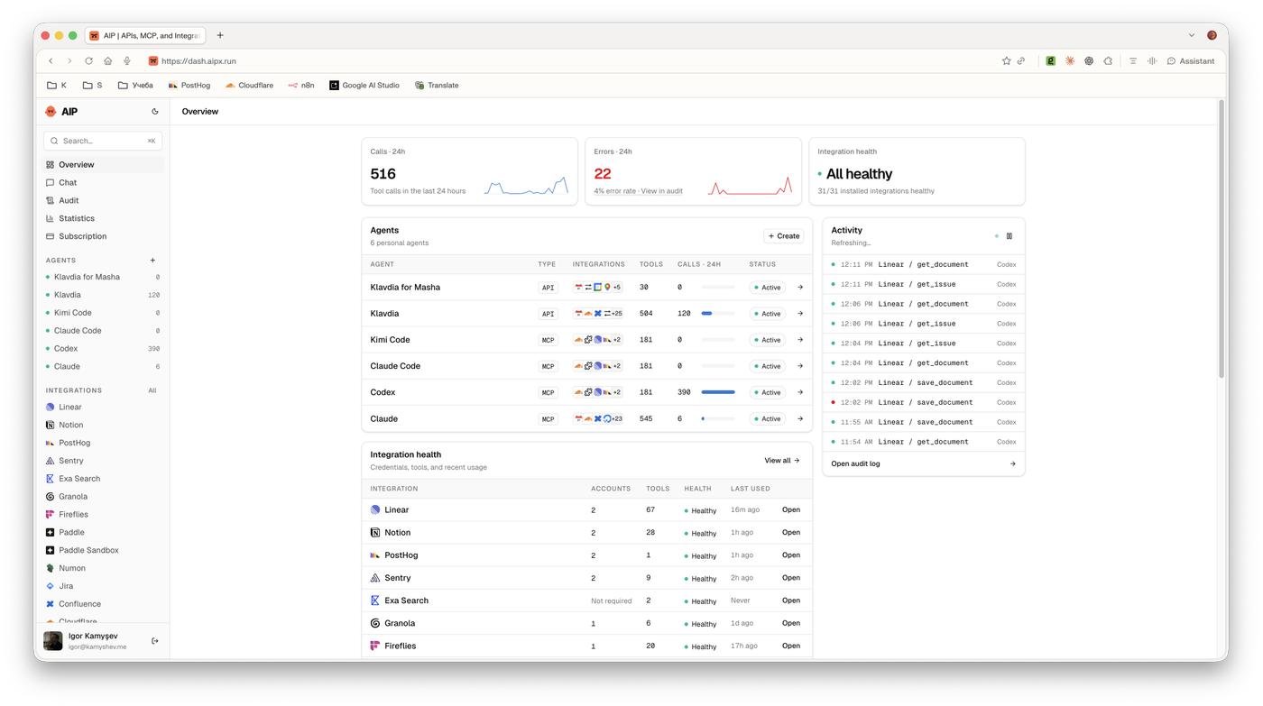Open the Notion integration in the sidebar
Viewport: 1263px width, 706px height.
[x=103, y=426]
